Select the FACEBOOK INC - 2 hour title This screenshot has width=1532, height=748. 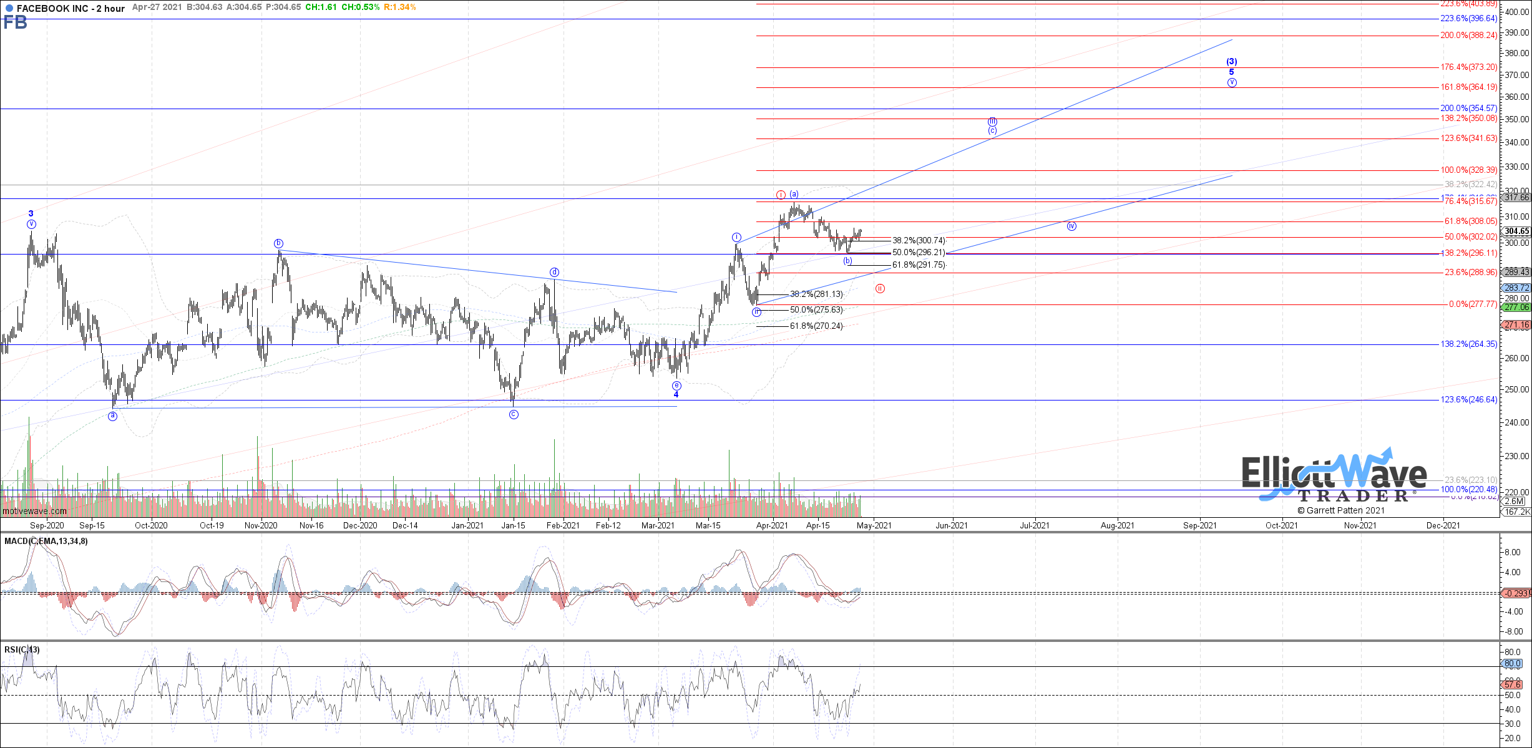(x=71, y=8)
